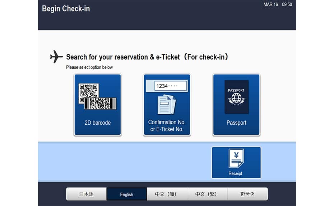Viewport: 334px width, 206px height.
Task: Click the "Search for your reservation" heading
Action: (x=147, y=57)
